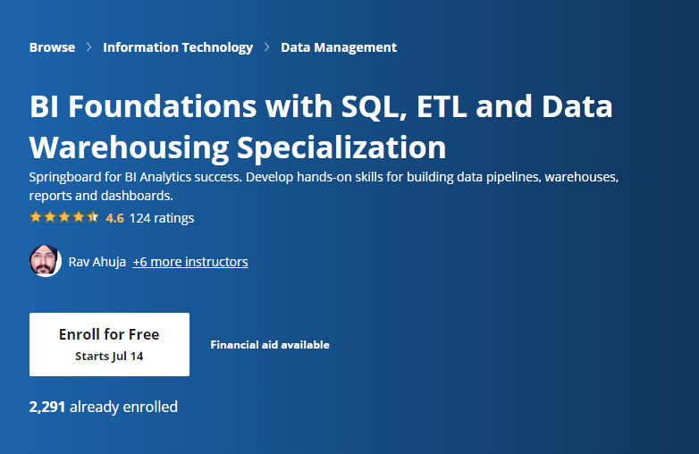Click the Springboard for BI Analytics description
Viewport: 699px width, 454px height.
[324, 186]
